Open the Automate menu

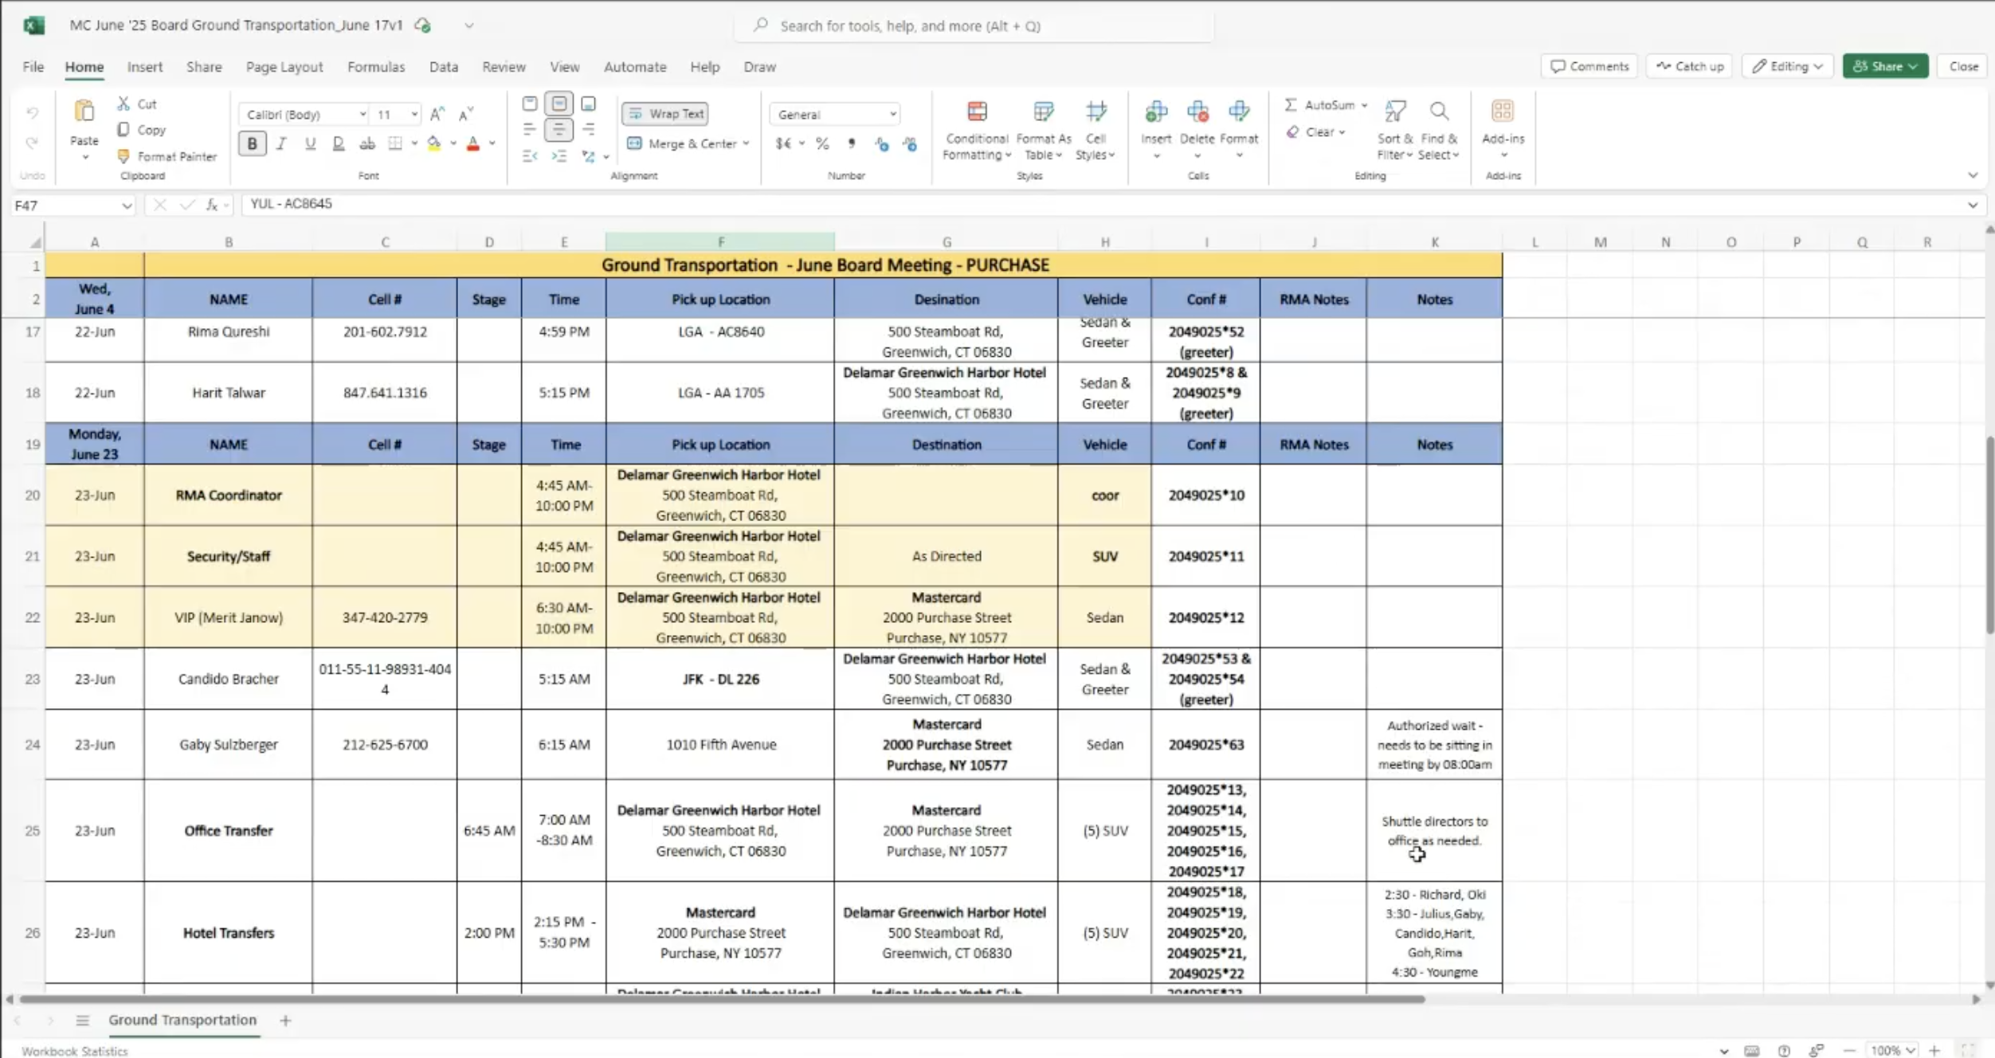(634, 67)
